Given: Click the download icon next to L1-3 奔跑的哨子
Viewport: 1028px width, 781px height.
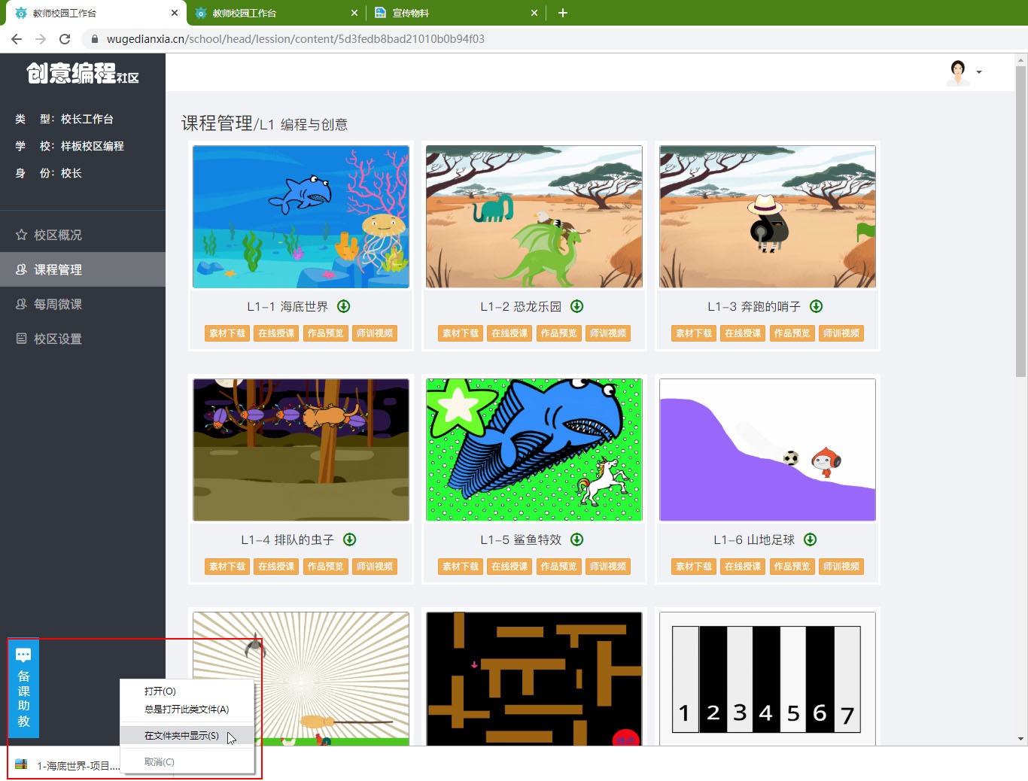Looking at the screenshot, I should [x=817, y=306].
